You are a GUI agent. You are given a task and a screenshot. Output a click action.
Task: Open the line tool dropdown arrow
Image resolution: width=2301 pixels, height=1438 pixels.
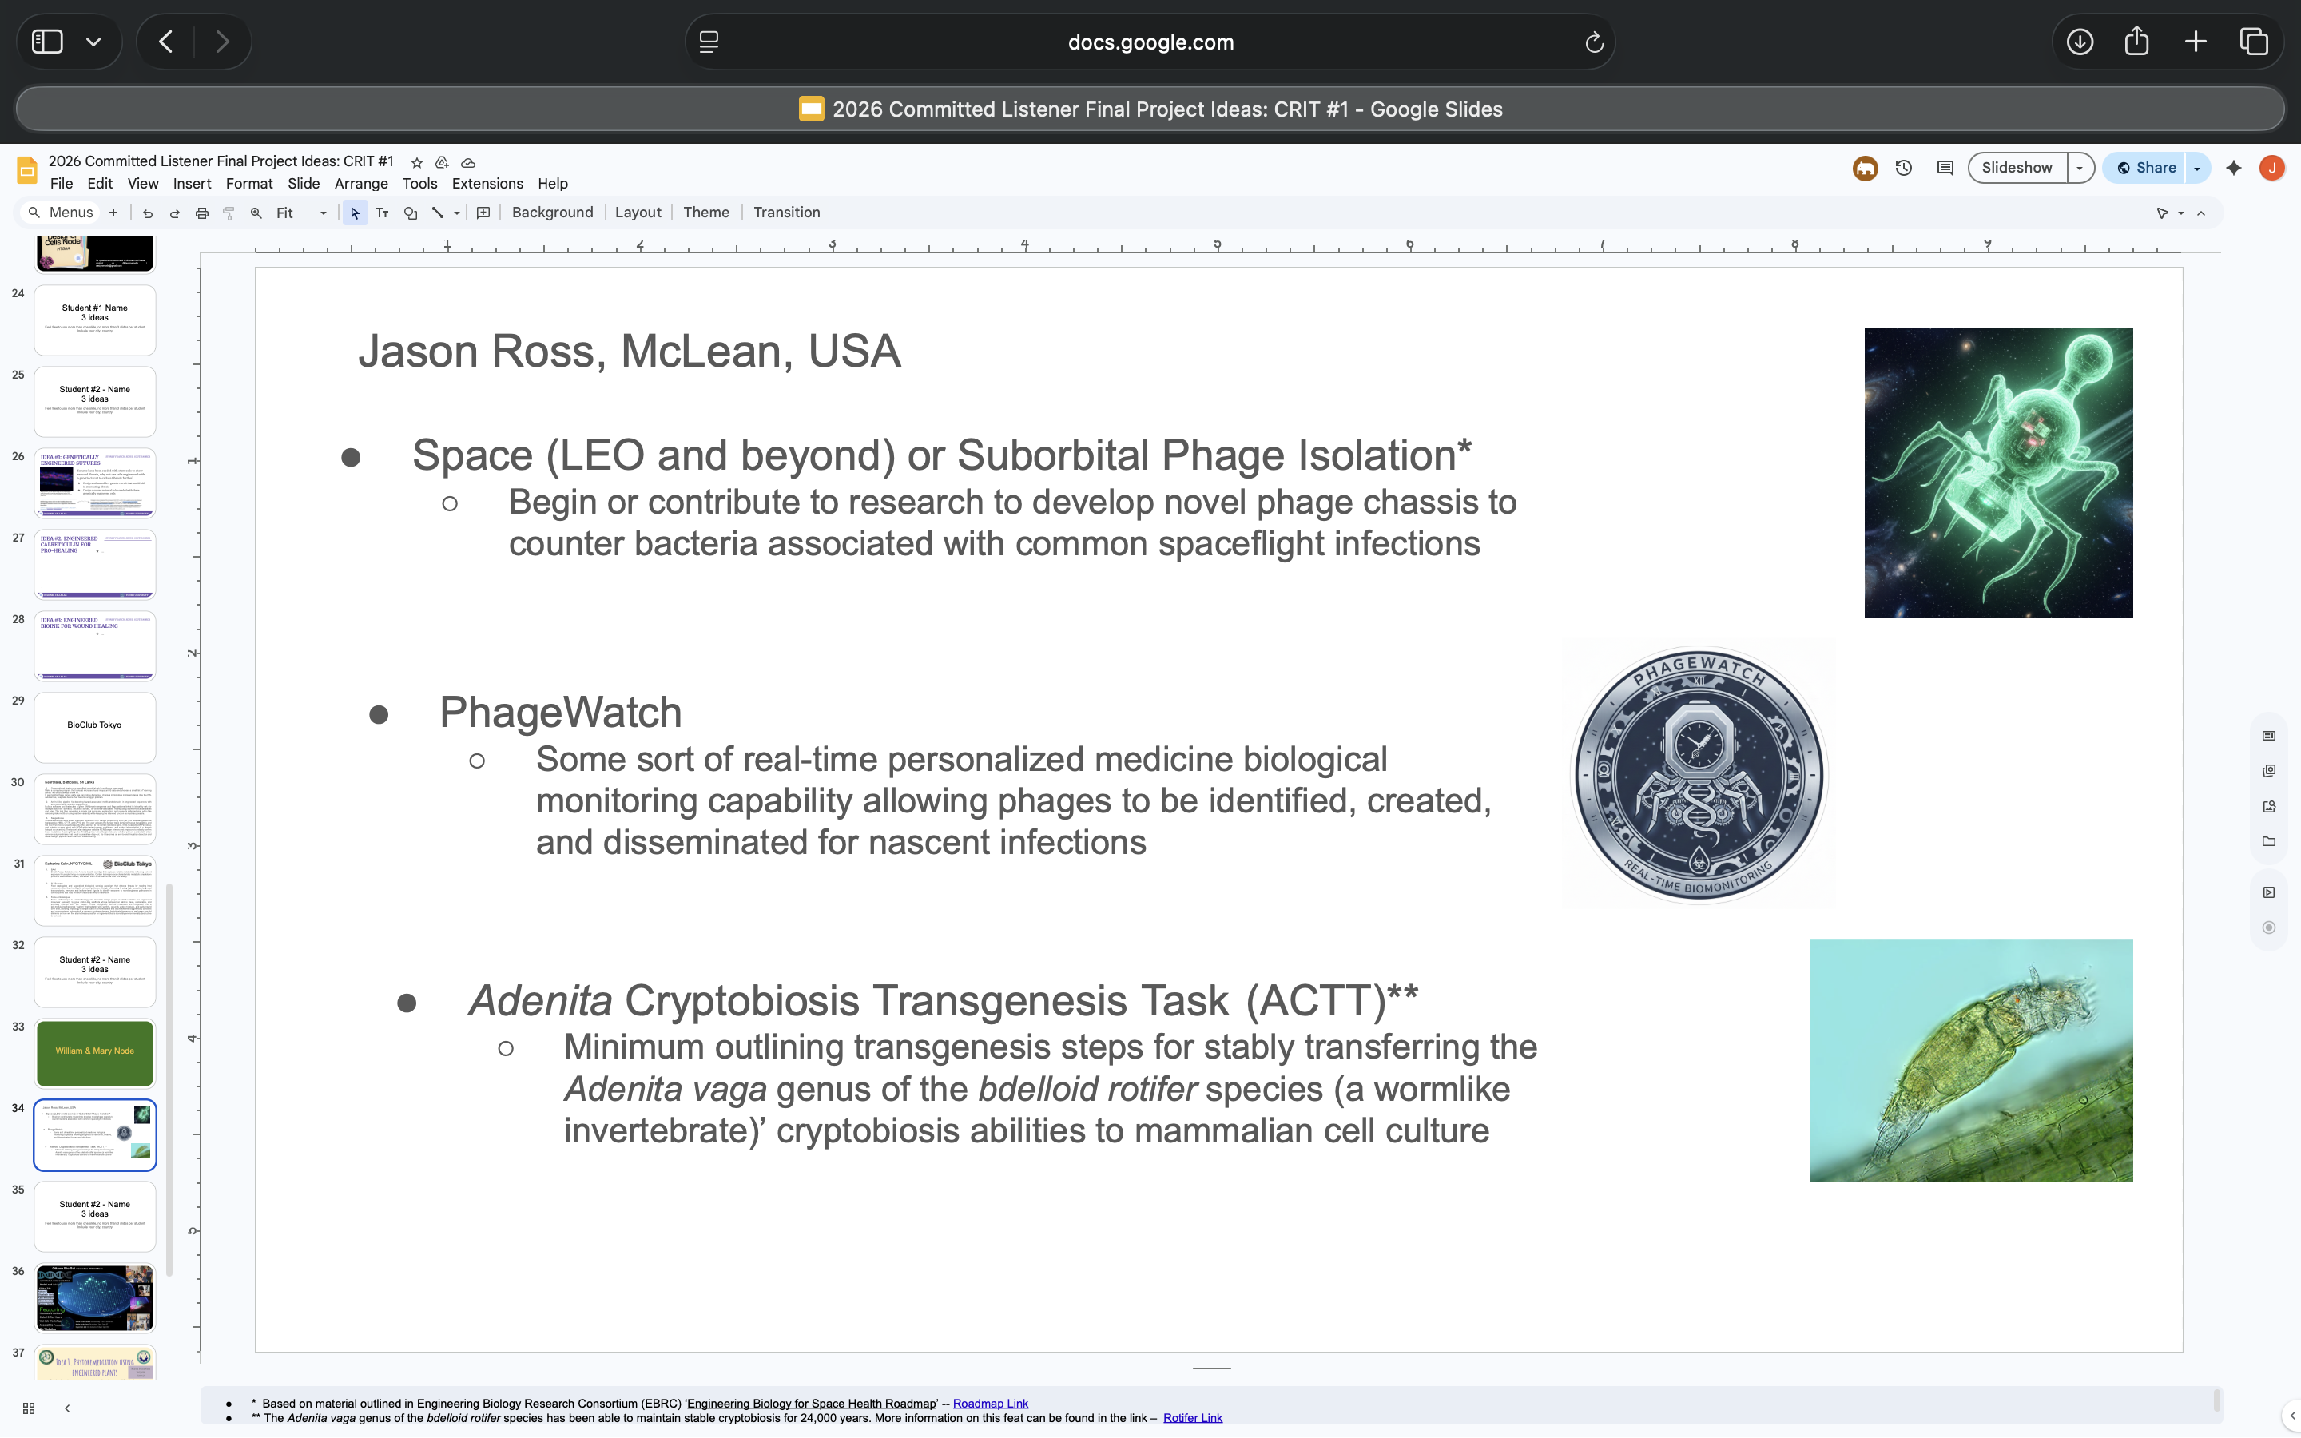pyautogui.click(x=457, y=213)
